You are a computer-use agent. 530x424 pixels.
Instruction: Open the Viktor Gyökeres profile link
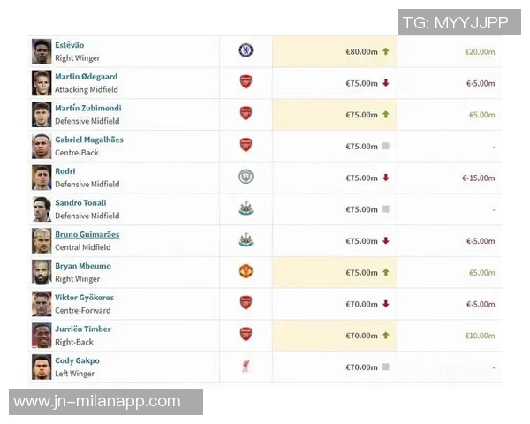[85, 298]
